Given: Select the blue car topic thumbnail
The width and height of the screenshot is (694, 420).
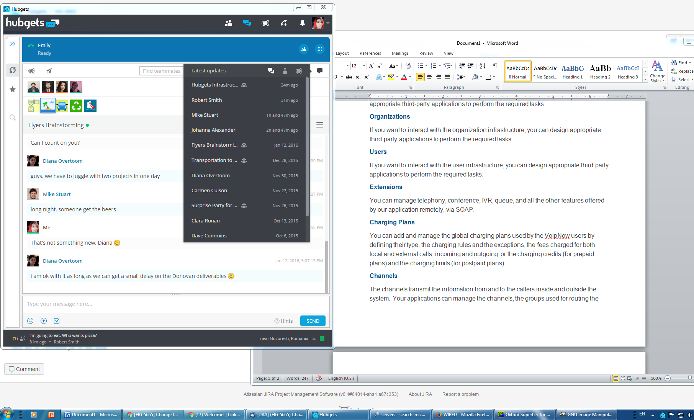Looking at the screenshot, I should pos(62,106).
